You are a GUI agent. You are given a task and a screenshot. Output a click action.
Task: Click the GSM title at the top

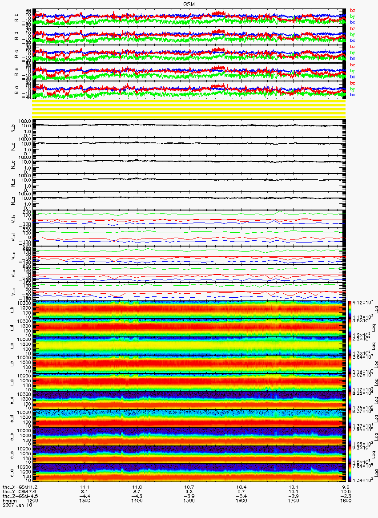(x=189, y=4)
